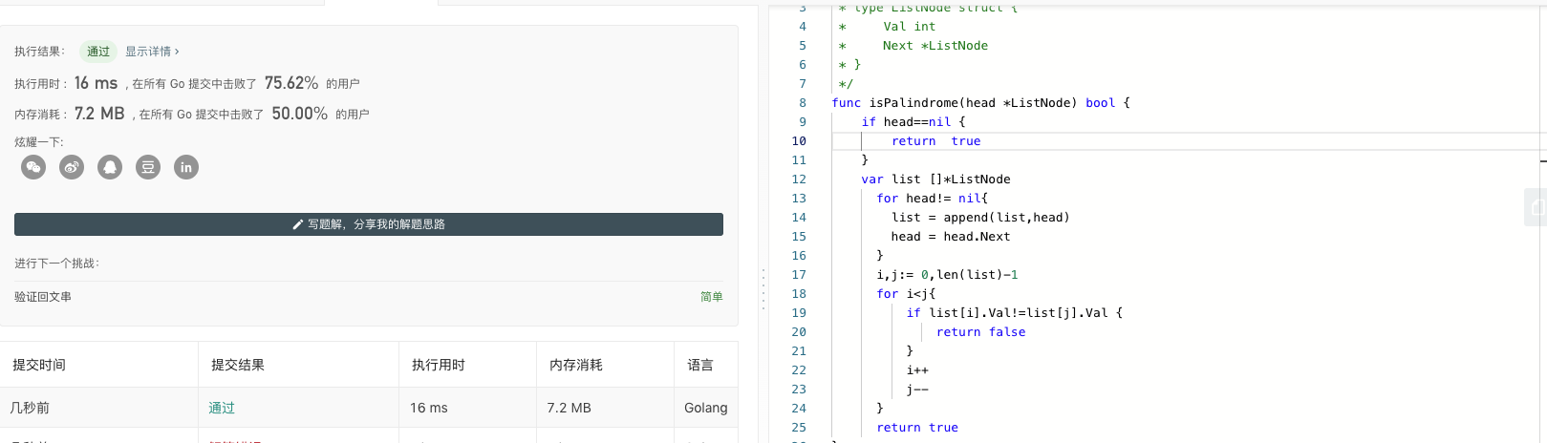This screenshot has width=1547, height=443.
Task: Share result via Weibo icon
Action: click(x=72, y=167)
